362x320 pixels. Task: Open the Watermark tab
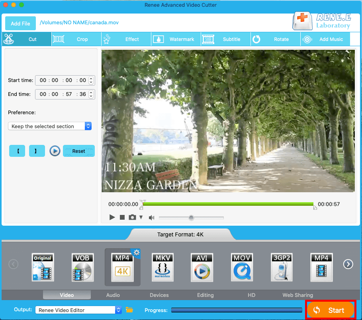pyautogui.click(x=176, y=39)
